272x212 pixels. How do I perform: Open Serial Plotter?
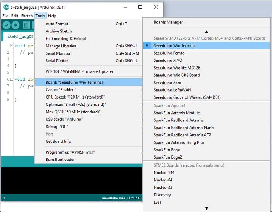point(89,61)
